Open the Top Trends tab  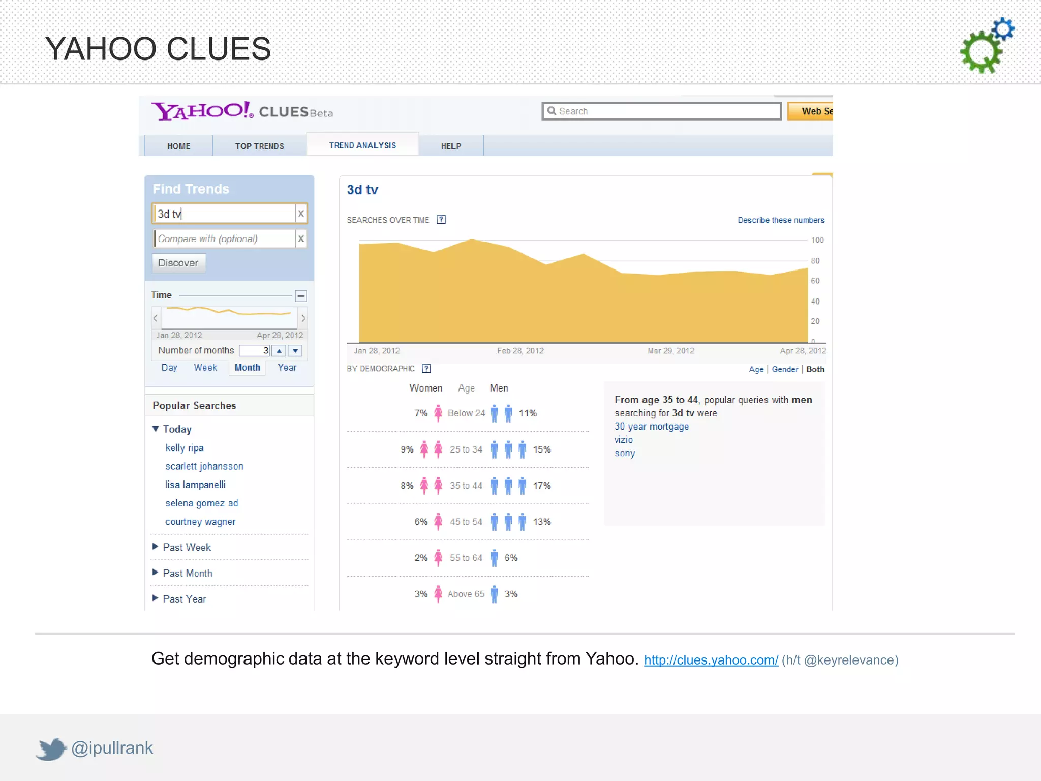(x=259, y=146)
